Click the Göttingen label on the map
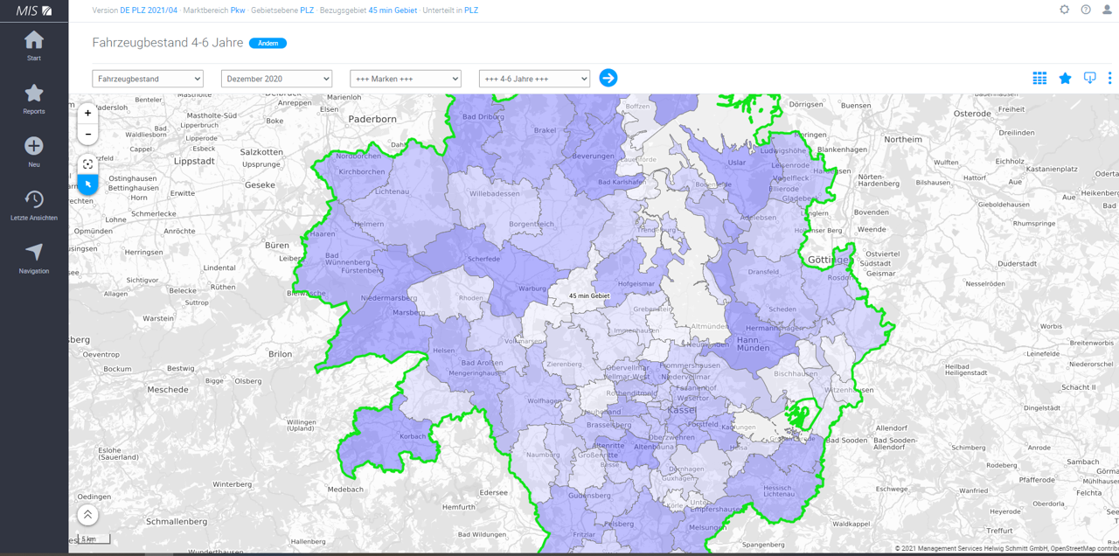This screenshot has width=1119, height=556. 829,260
